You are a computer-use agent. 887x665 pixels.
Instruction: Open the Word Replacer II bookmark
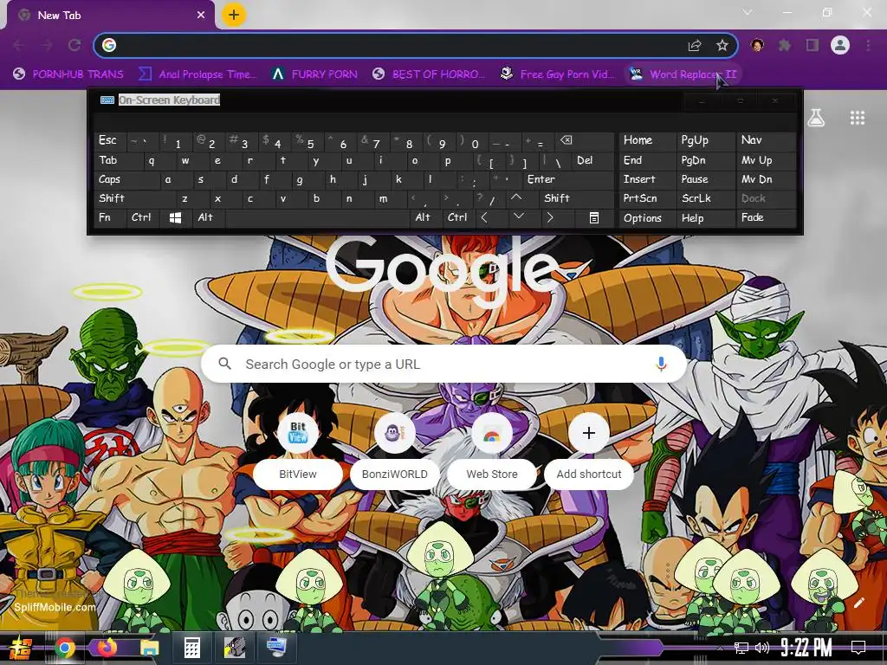point(684,74)
